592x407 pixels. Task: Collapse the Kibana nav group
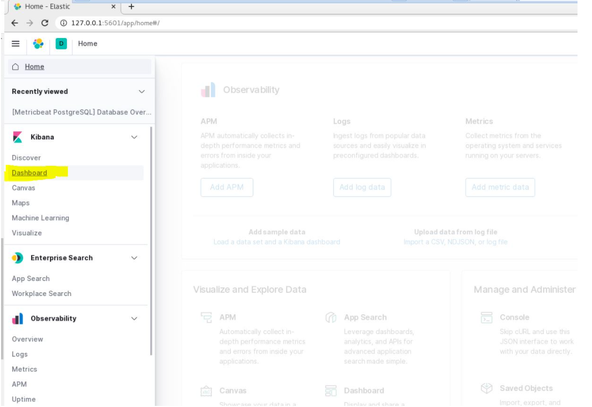tap(134, 137)
